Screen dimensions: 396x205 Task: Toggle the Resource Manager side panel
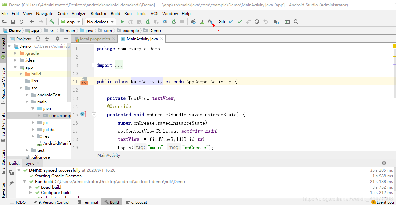(x=3, y=86)
